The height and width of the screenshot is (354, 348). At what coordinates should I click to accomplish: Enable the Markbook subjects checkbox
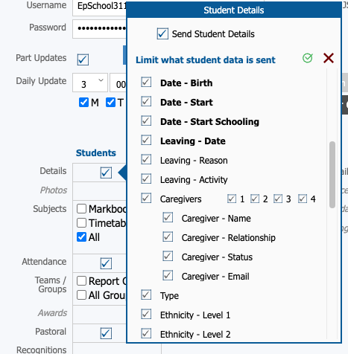pos(82,209)
